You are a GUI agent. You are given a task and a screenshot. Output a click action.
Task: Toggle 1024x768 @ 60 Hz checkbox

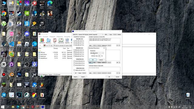pos(74,61)
